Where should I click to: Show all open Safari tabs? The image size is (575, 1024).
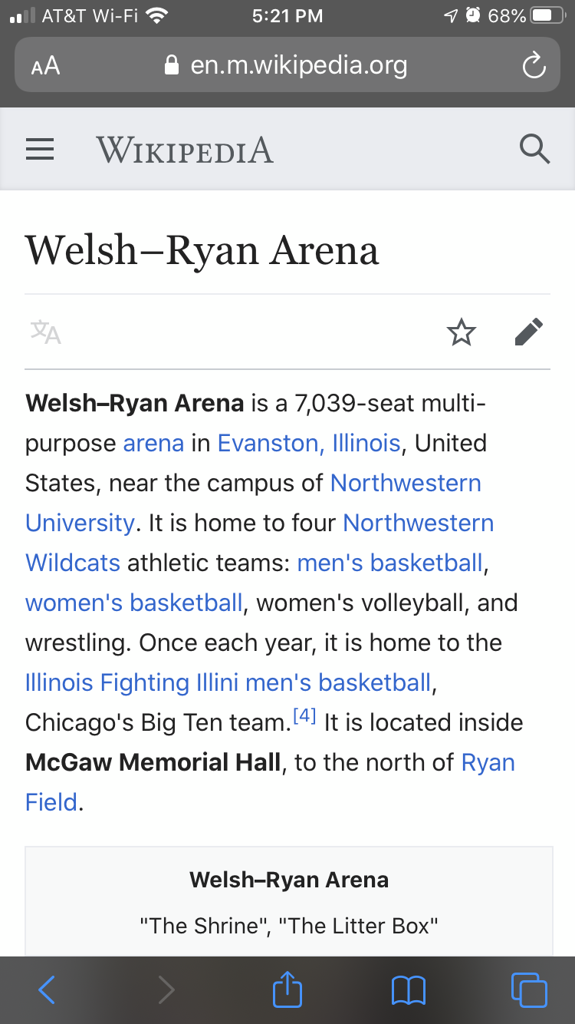(528, 990)
